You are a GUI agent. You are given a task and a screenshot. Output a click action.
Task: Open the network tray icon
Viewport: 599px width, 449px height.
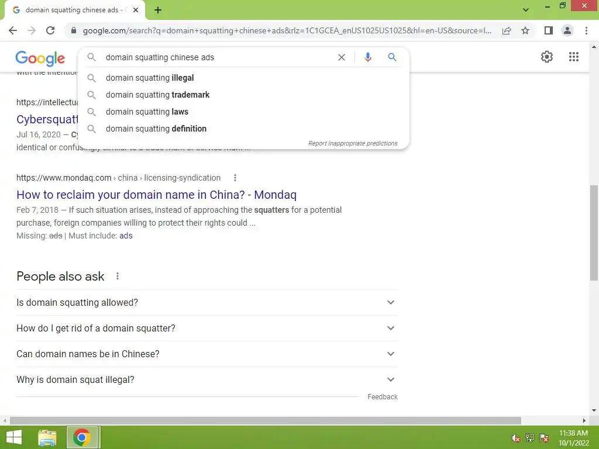coord(530,438)
